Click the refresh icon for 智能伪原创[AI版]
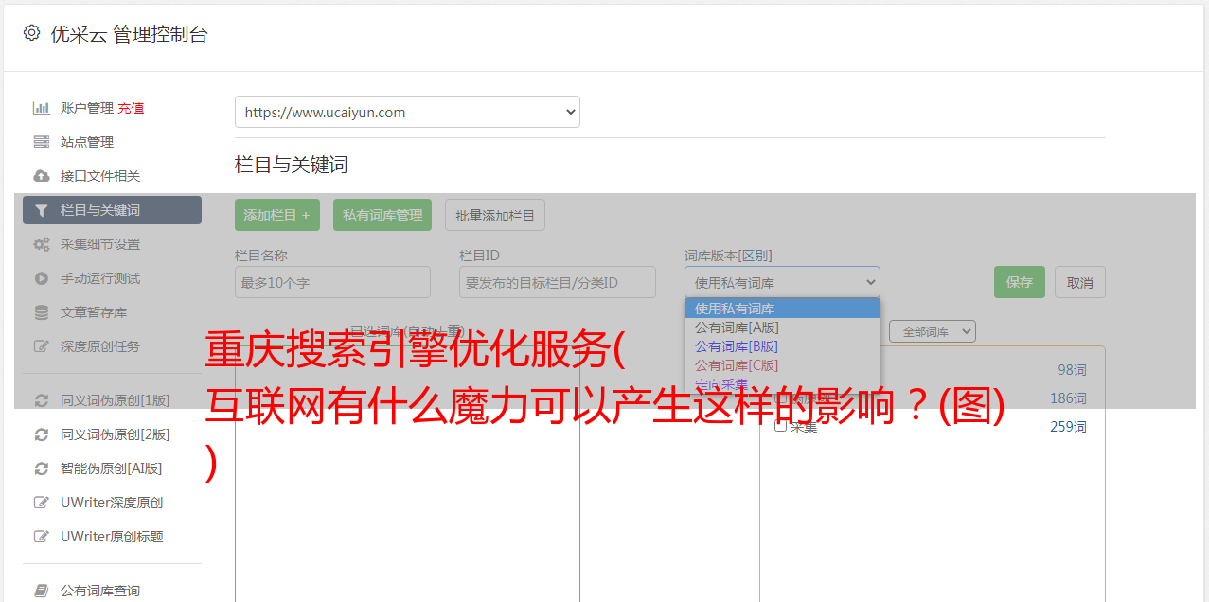This screenshot has height=602, width=1209. (41, 469)
